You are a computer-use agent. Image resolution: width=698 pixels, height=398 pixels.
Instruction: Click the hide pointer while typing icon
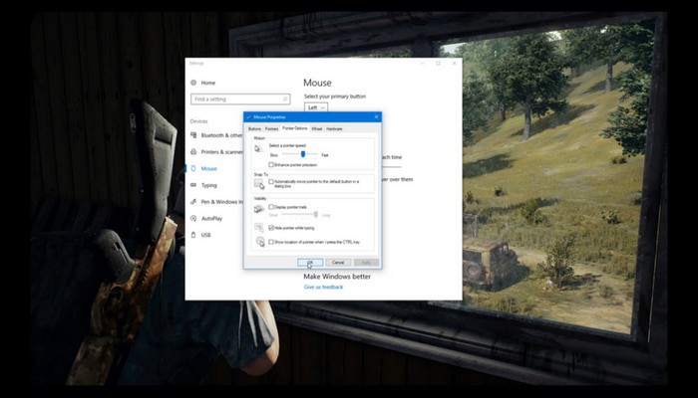click(x=259, y=228)
